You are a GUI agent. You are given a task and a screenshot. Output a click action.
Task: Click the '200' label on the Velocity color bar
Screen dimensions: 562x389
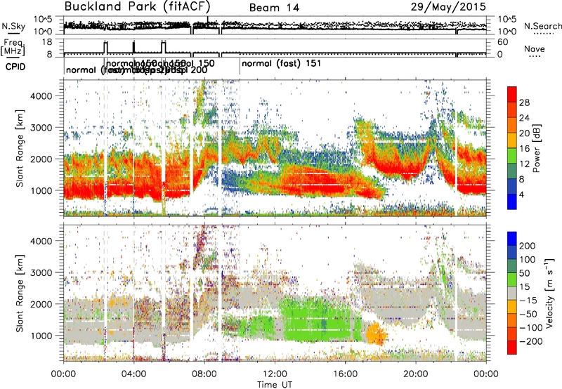coord(528,246)
